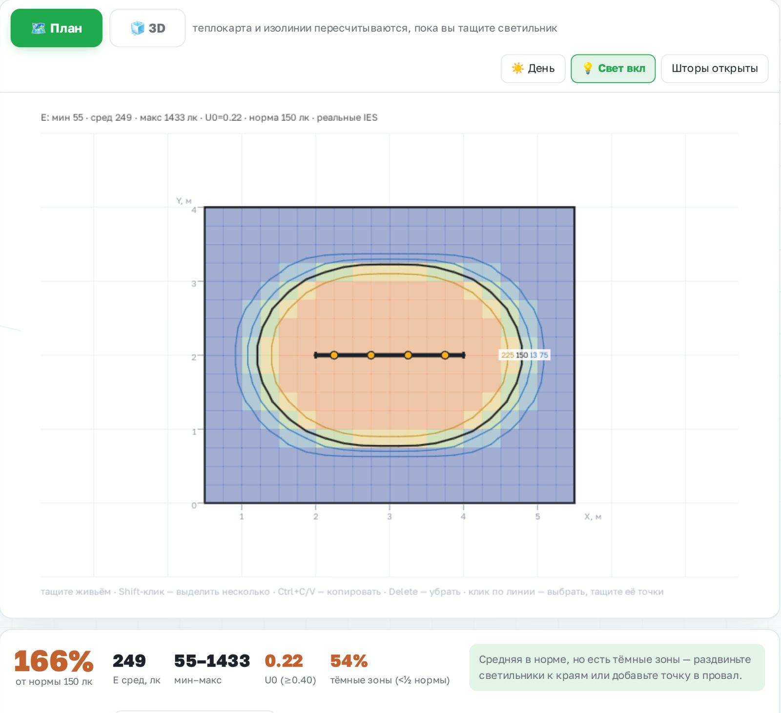
Task: Click the orange 225 isoline label
Action: (508, 355)
